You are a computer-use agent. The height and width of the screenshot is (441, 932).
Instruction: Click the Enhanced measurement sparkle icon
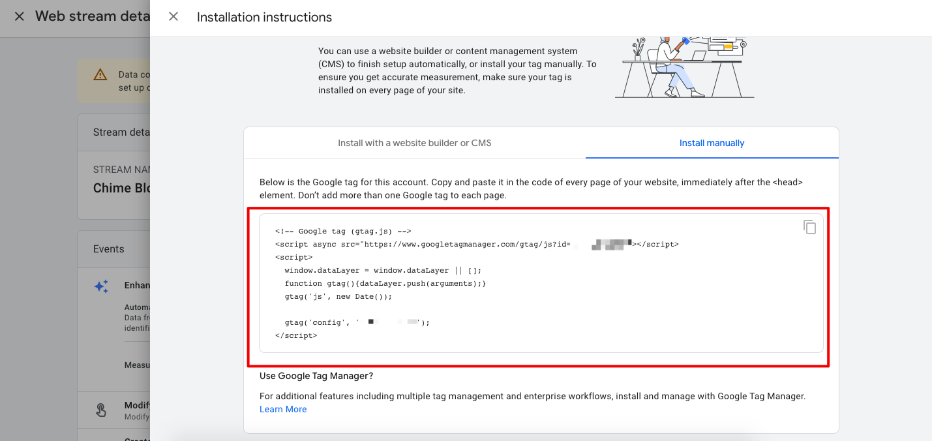[x=101, y=286]
